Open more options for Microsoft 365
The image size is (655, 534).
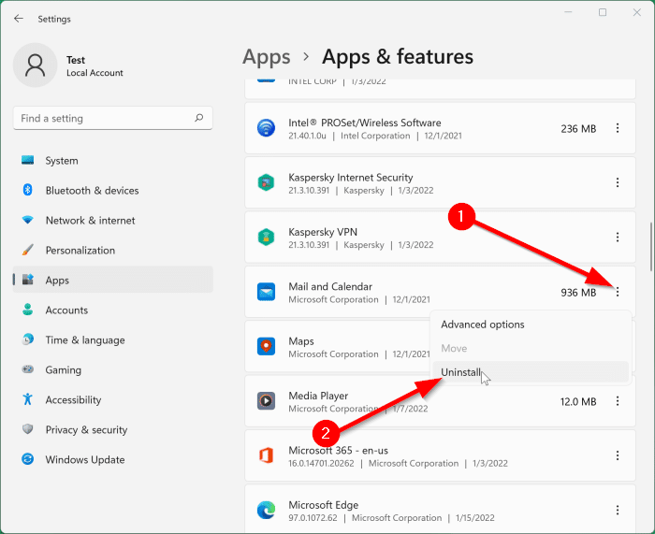point(618,455)
